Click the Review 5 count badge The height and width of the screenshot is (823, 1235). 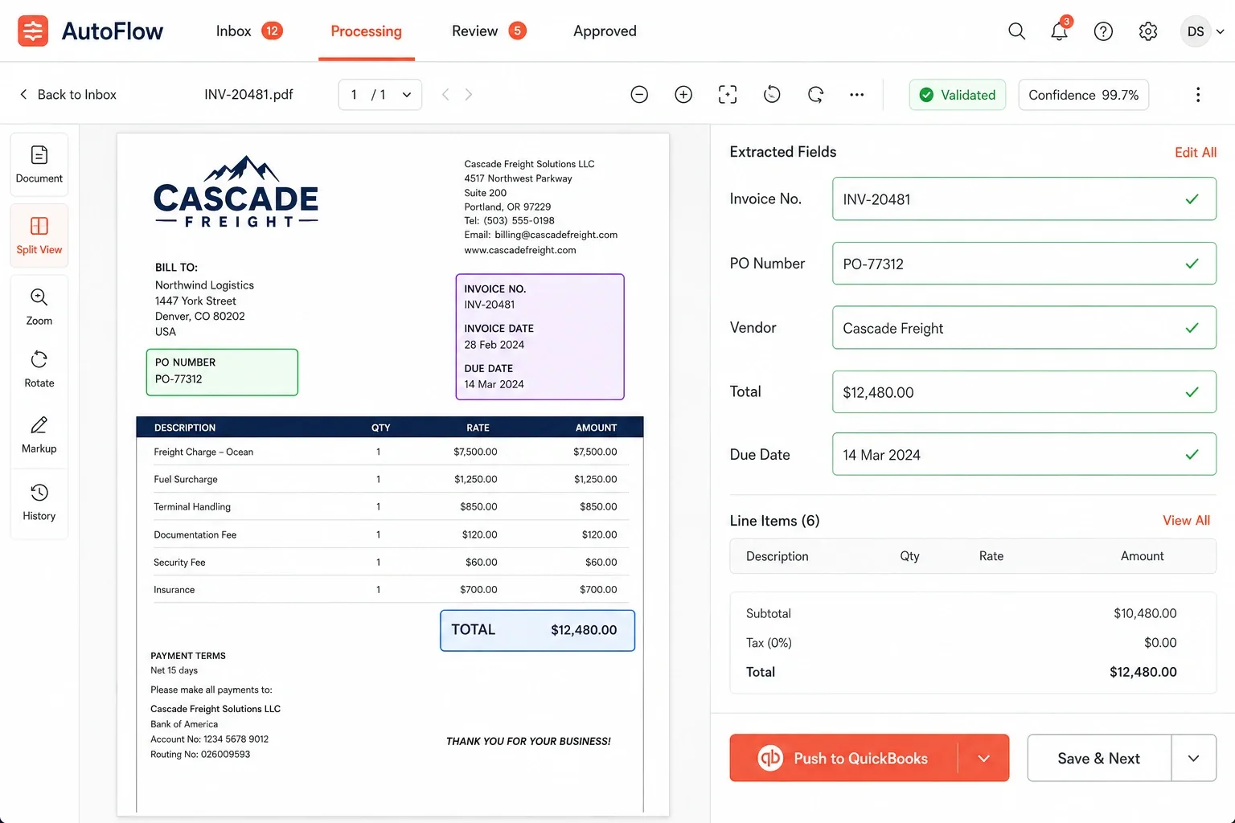(x=517, y=31)
